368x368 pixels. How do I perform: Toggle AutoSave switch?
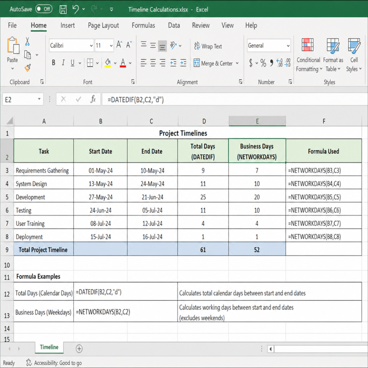click(x=44, y=9)
